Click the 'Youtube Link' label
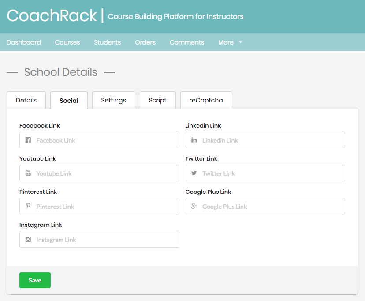This screenshot has width=365, height=301. pos(37,158)
